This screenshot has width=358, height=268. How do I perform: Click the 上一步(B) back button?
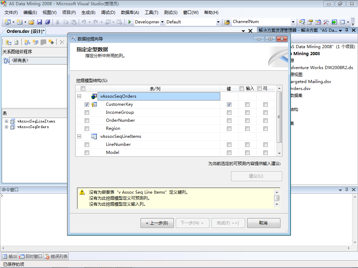point(157,223)
